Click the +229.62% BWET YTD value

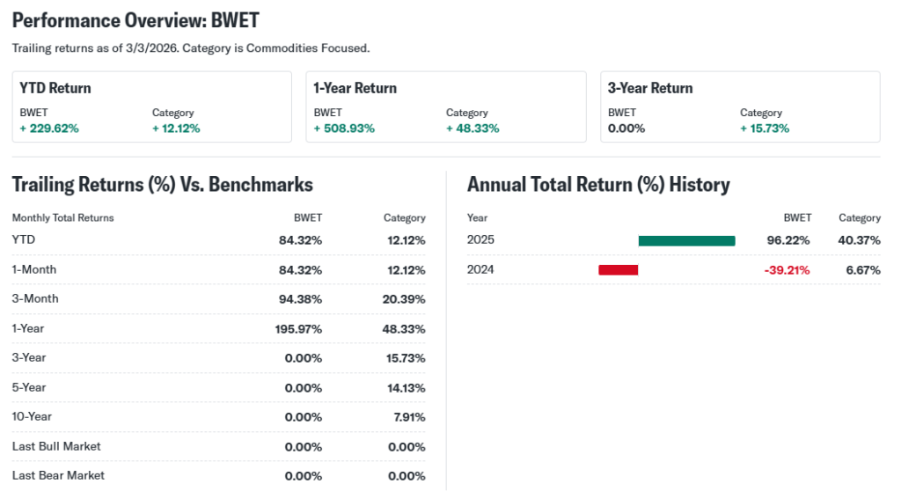coord(49,128)
